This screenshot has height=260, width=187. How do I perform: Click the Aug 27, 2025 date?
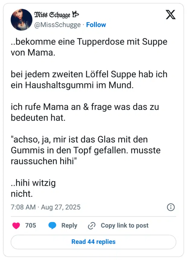click(x=61, y=207)
